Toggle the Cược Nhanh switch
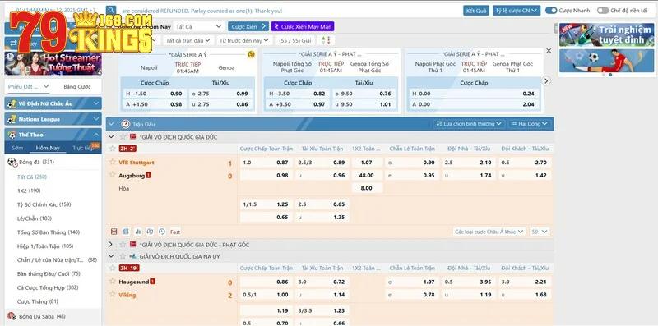 point(551,11)
